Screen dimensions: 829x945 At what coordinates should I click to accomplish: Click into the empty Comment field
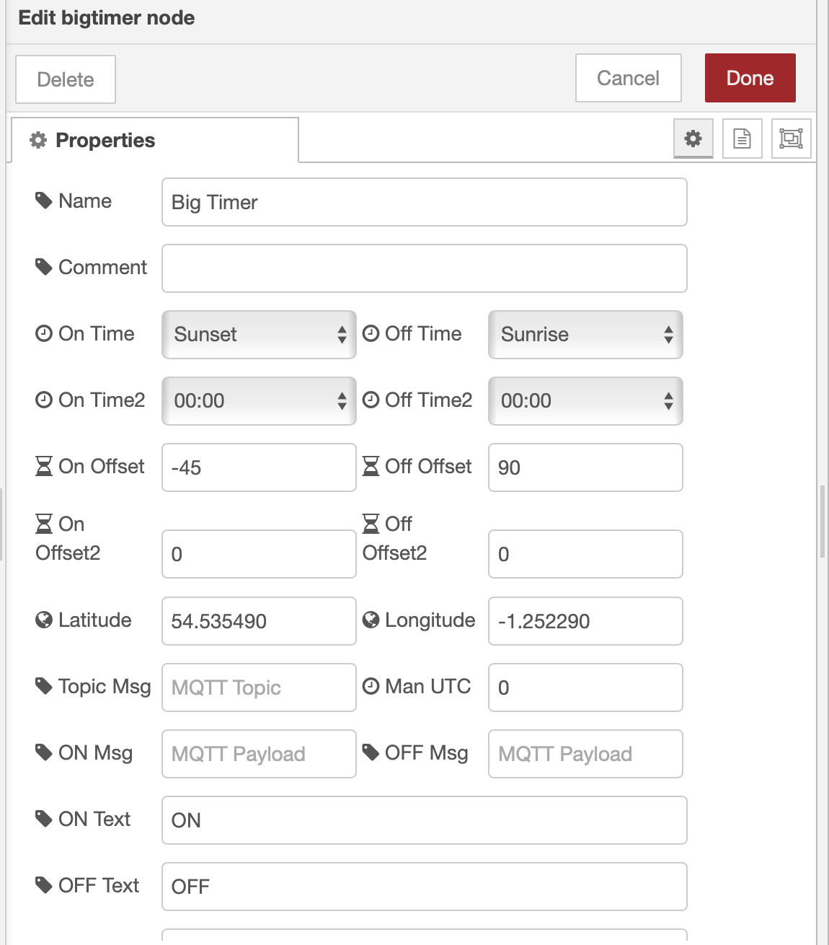coord(424,268)
